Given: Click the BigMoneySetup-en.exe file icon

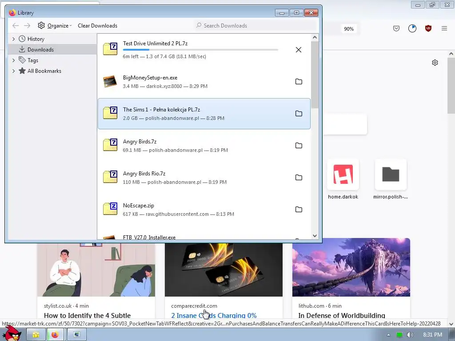Looking at the screenshot, I should pyautogui.click(x=110, y=82).
